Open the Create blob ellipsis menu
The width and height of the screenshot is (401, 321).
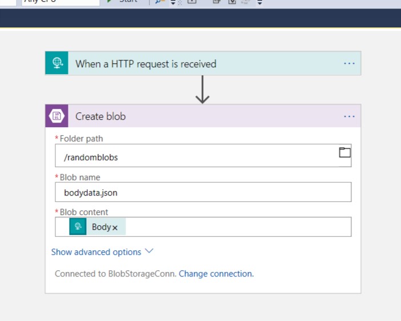[349, 116]
